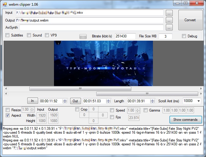Image resolution: width=206 pixels, height=157 pixels.
Task: Open the Input file browse button
Action: (169, 13)
